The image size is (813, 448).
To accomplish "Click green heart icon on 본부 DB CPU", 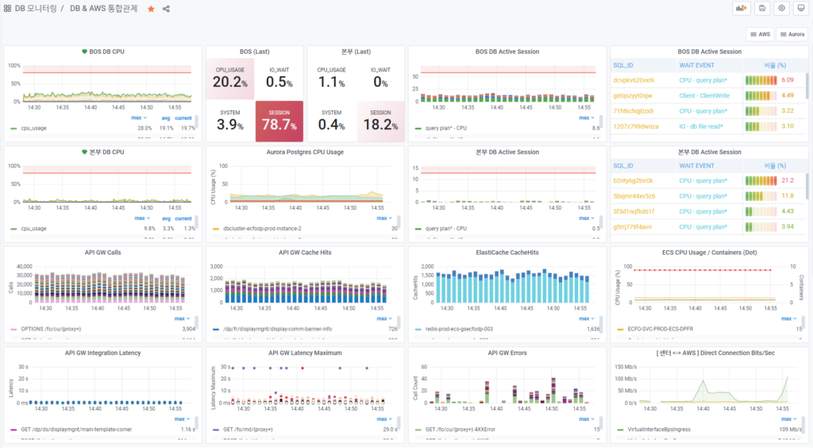I will coord(85,152).
